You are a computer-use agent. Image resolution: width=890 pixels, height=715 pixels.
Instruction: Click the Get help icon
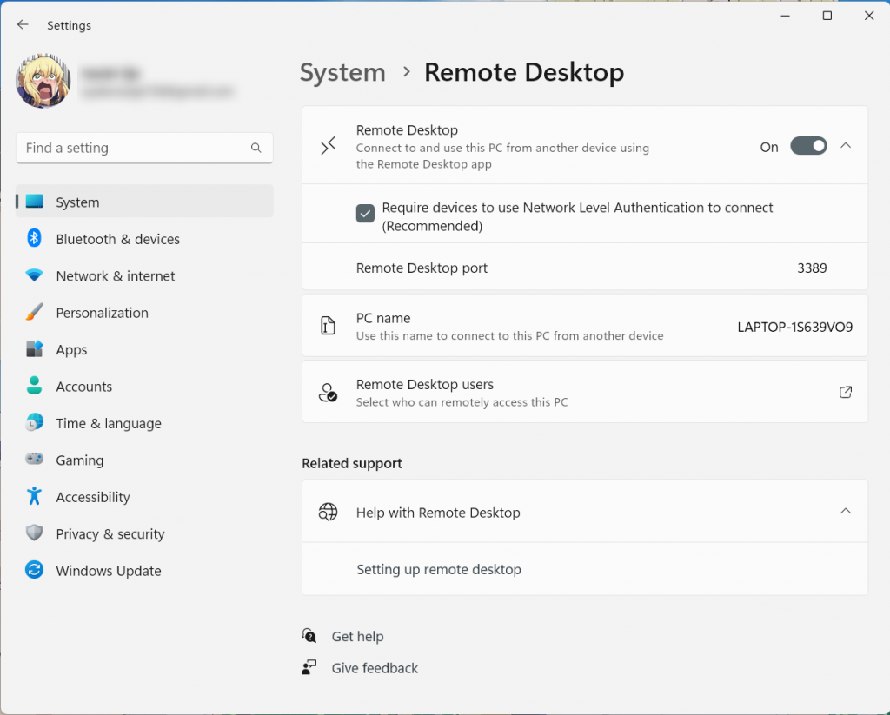(309, 636)
